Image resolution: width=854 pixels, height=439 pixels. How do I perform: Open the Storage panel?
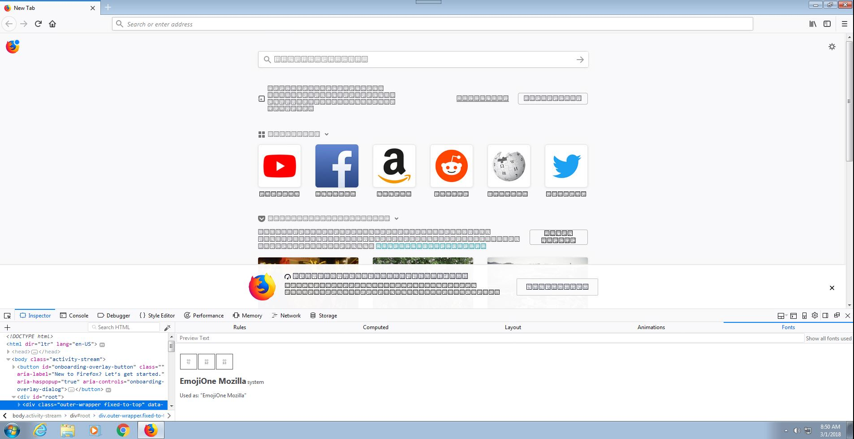point(323,316)
